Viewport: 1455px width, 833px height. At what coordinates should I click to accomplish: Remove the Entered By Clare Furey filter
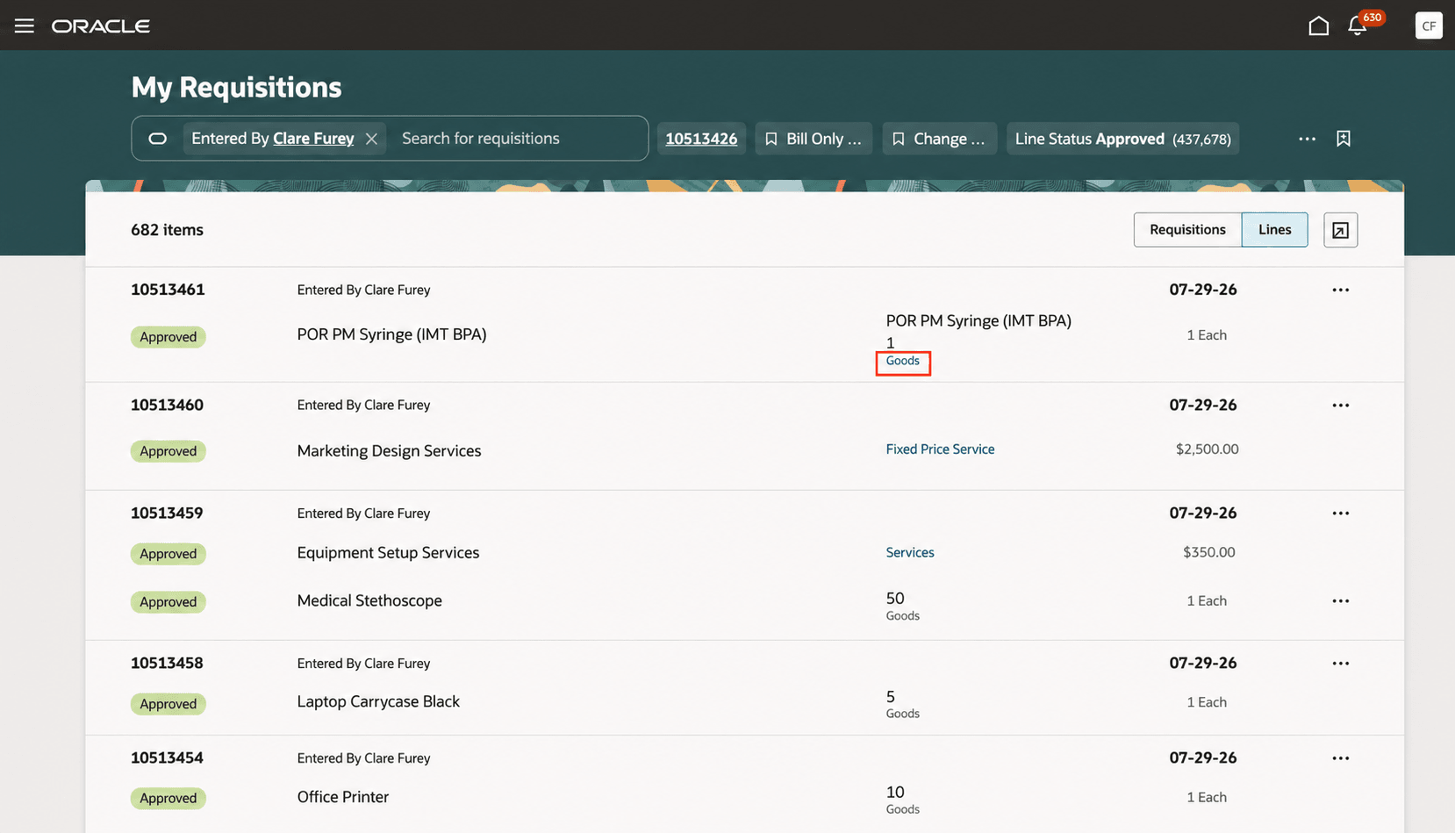(x=371, y=139)
